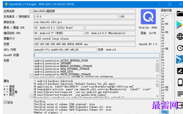Viewport: 183px width, 114px height.
Task: Click attributes list scroll down arrow
Action: tap(157, 96)
